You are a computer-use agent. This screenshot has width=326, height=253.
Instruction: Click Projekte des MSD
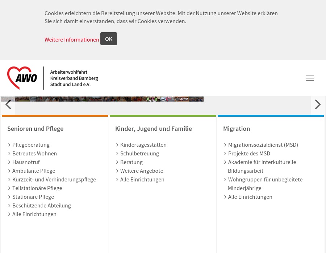coord(249,154)
